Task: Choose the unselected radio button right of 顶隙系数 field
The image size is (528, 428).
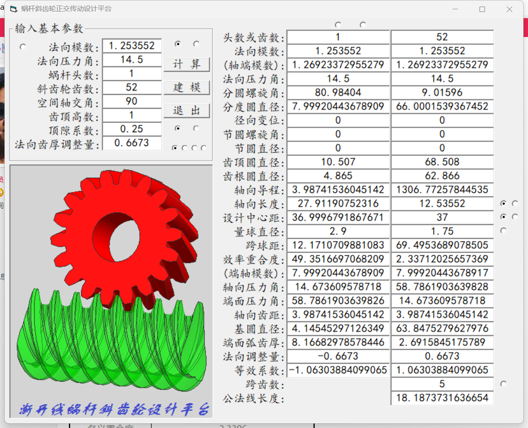Action: 196,128
